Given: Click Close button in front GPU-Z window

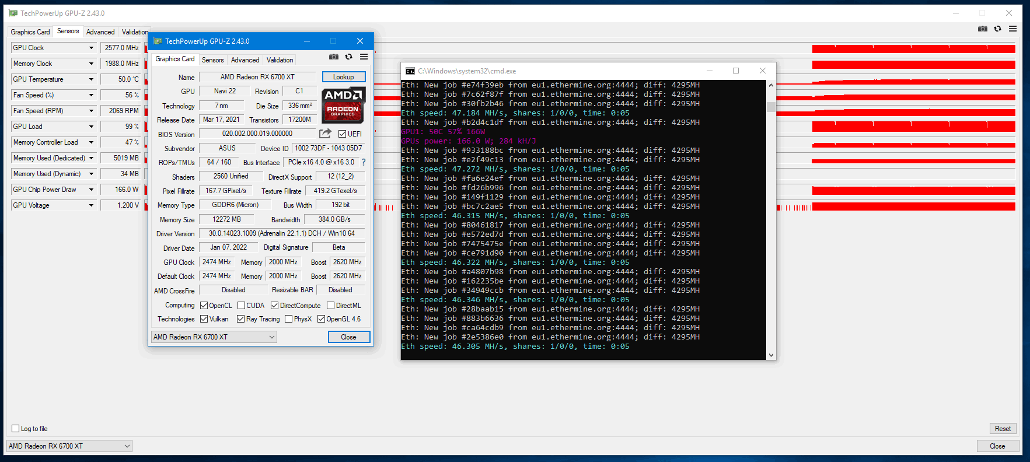Looking at the screenshot, I should 348,337.
